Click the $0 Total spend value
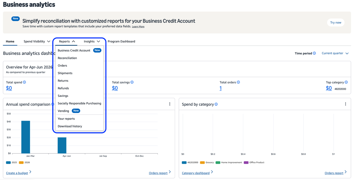 click(9, 88)
